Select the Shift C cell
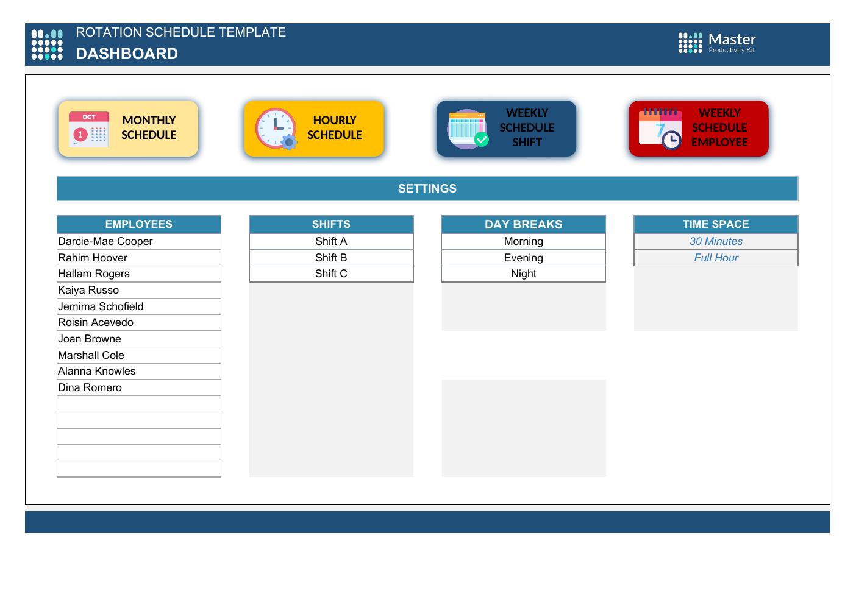The image size is (856, 605). coord(331,274)
